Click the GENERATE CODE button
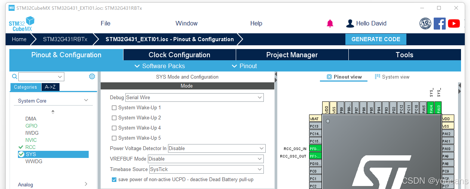The image size is (470, 189). 376,39
